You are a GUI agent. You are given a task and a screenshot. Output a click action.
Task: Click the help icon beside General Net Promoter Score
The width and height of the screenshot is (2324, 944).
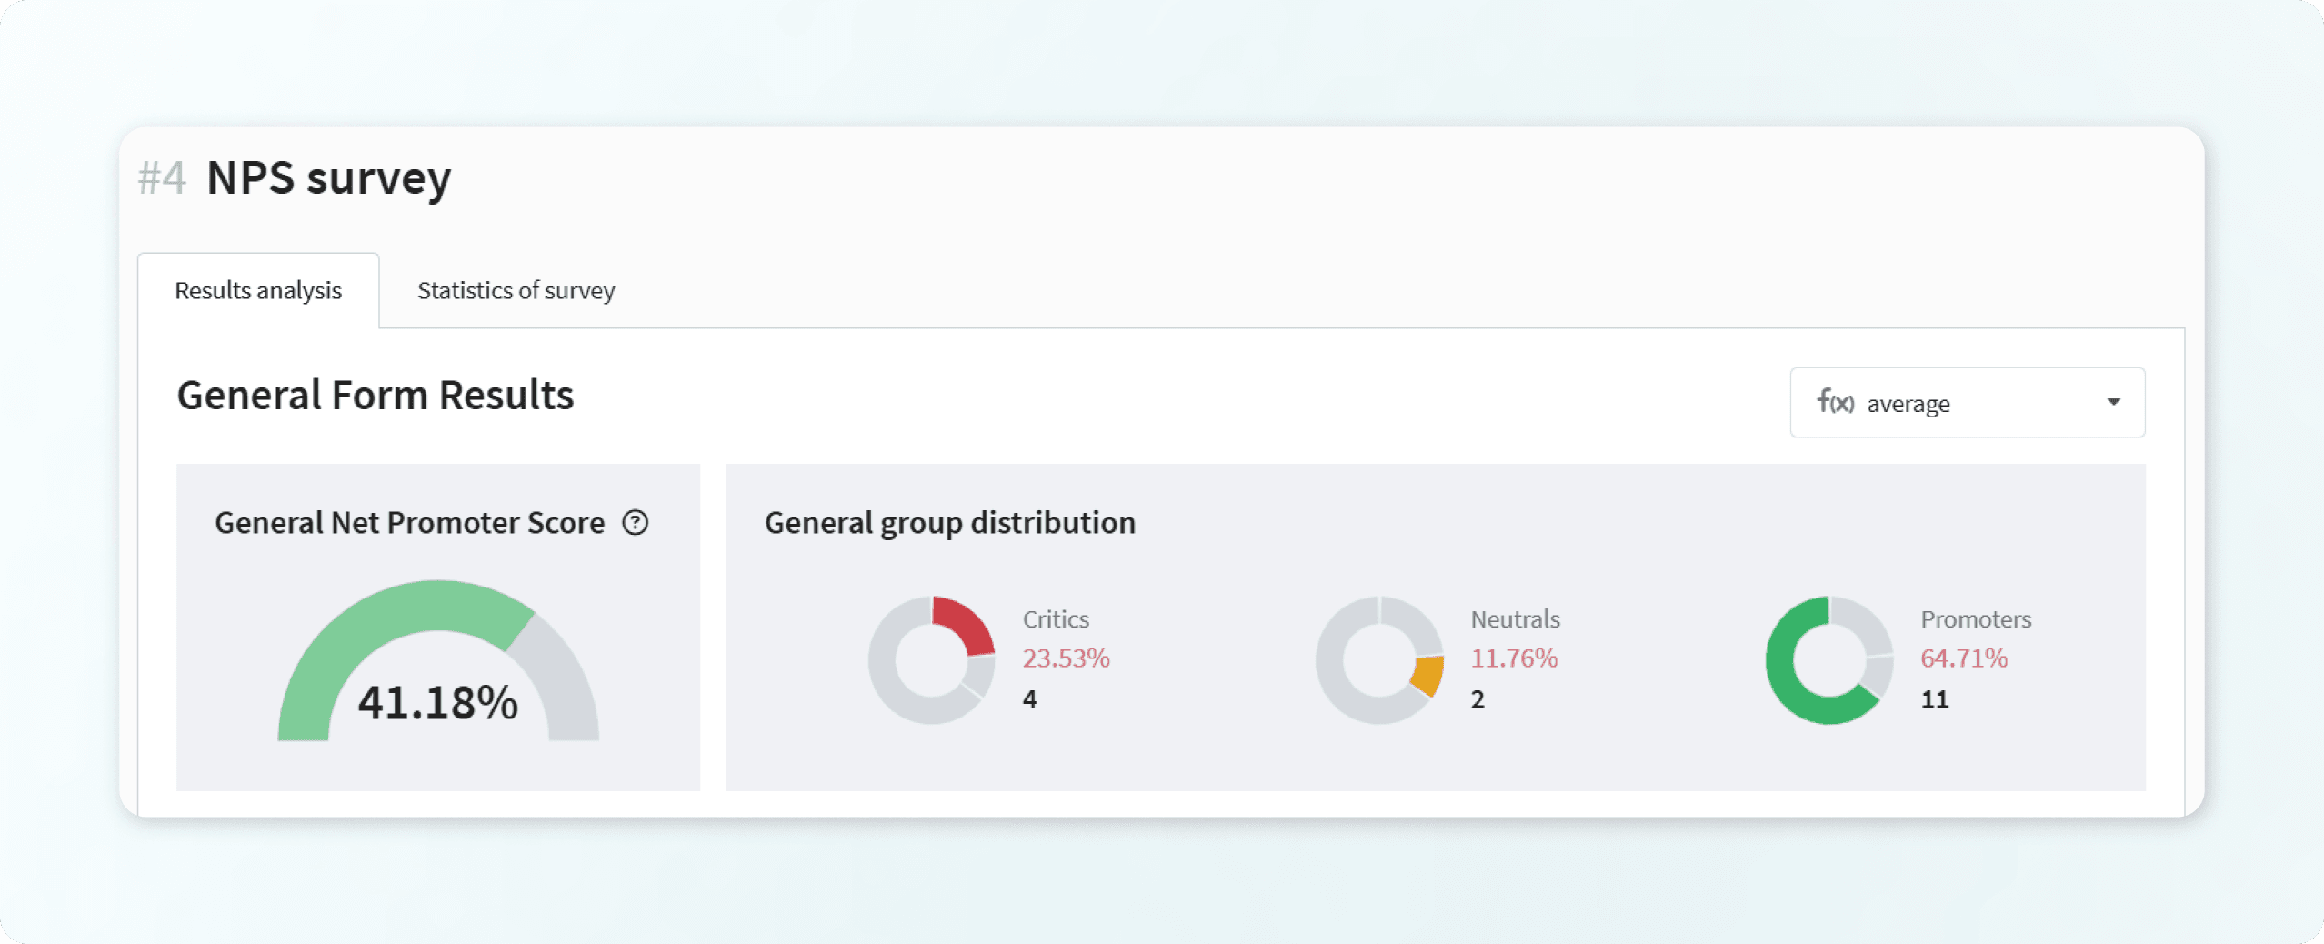[635, 523]
